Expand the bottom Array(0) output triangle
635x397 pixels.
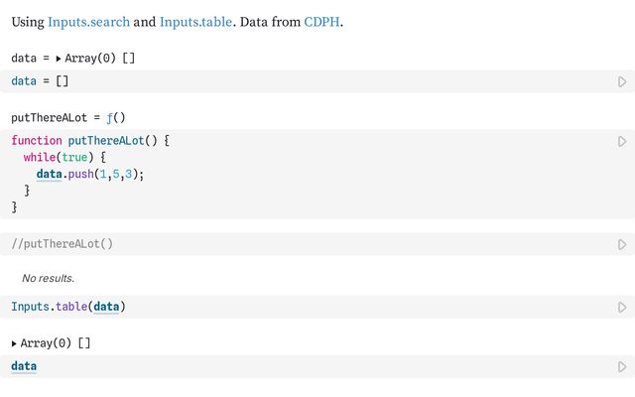point(14,344)
